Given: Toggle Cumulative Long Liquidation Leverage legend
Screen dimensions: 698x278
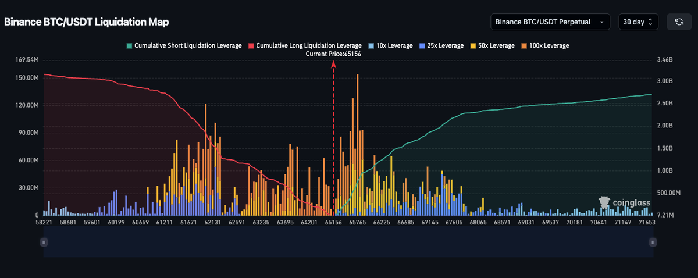Looking at the screenshot, I should pyautogui.click(x=305, y=45).
